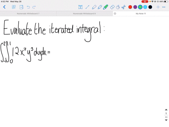This screenshot has height=127, width=169.
Task: Choose the green color swatch
Action: pos(140,7)
